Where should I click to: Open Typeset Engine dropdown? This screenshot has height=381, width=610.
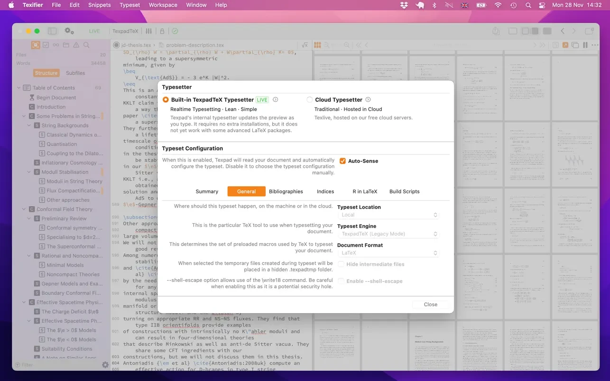(x=388, y=234)
